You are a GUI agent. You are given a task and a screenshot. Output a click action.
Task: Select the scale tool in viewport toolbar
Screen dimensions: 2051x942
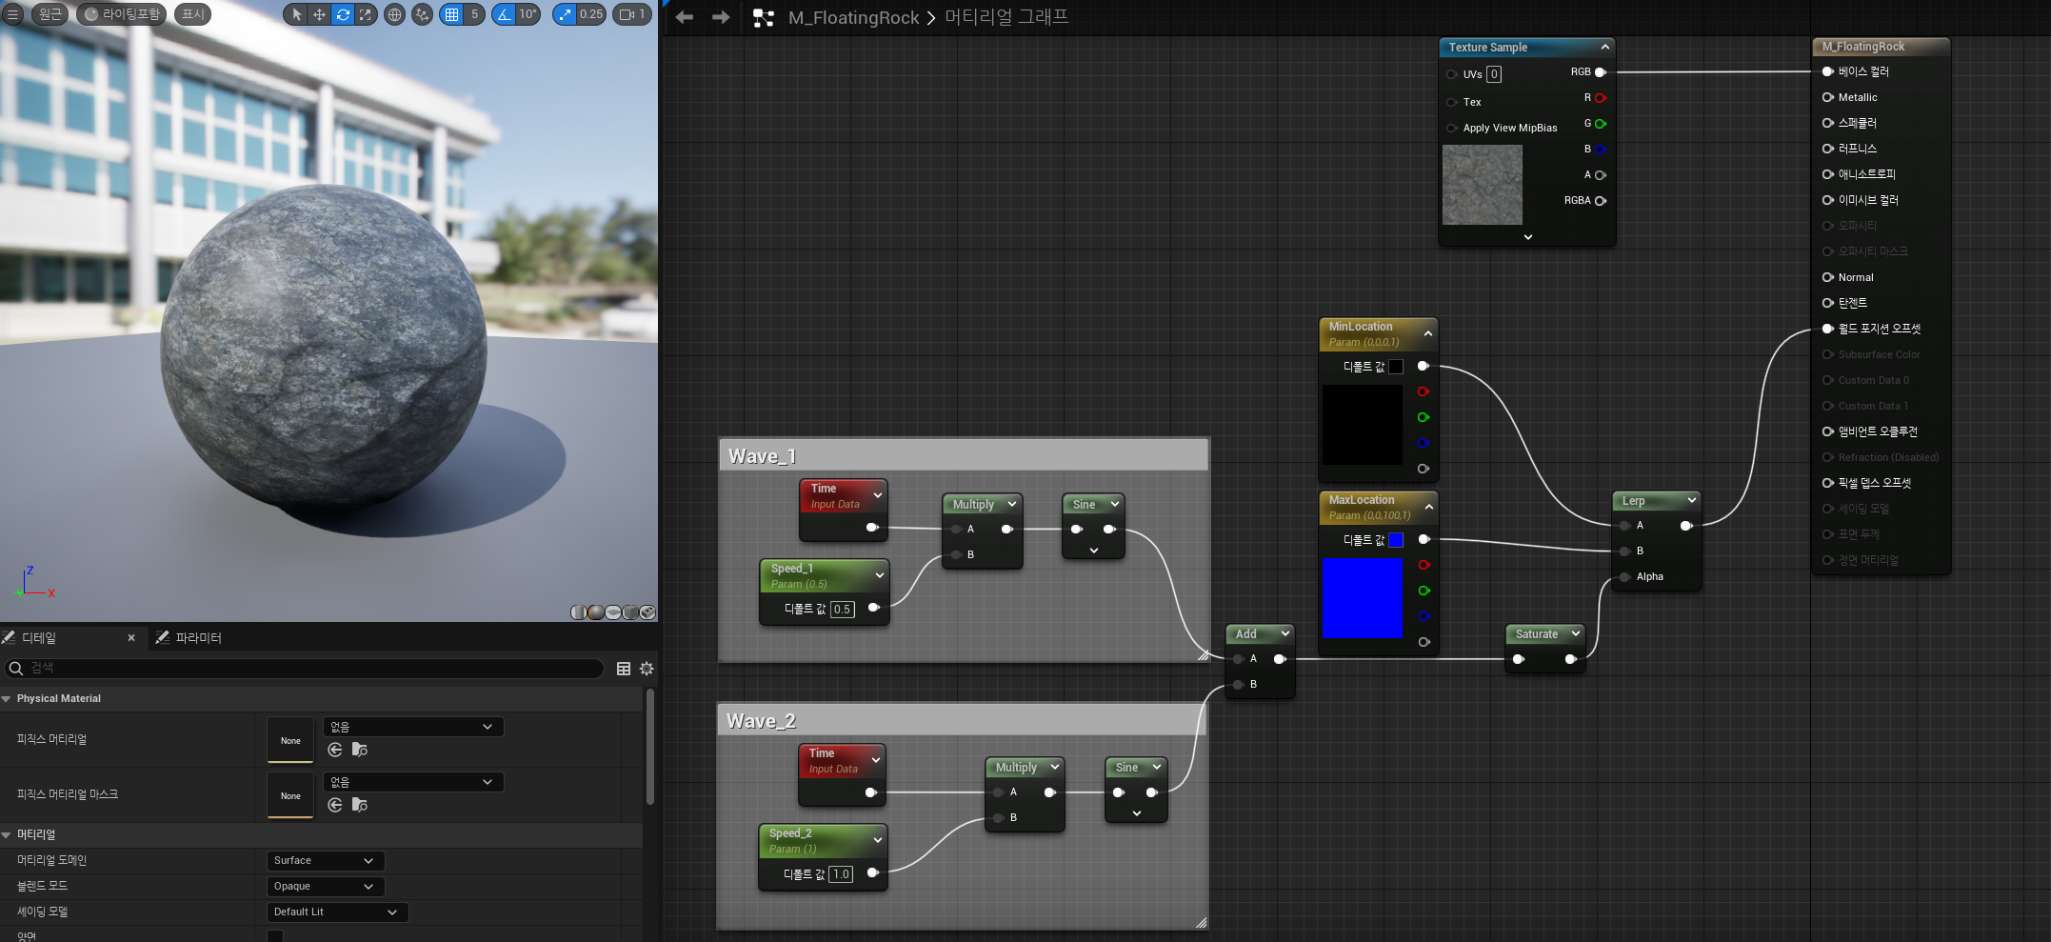(365, 14)
